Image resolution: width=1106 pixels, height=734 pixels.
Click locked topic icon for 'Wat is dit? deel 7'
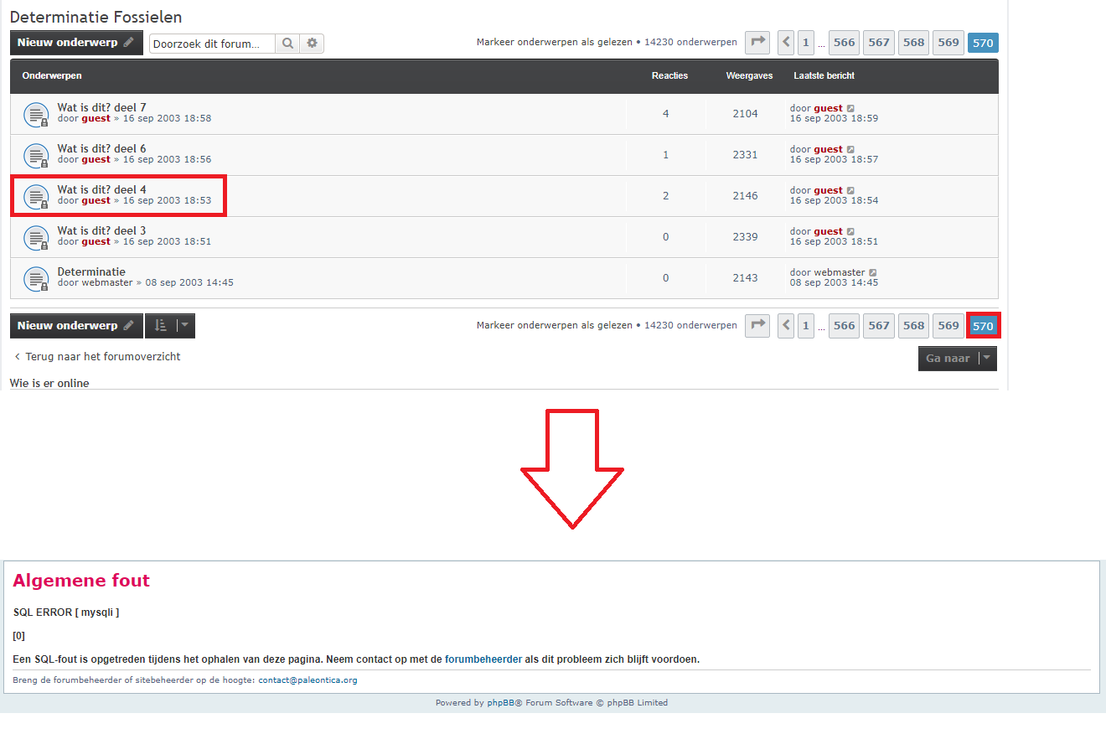point(36,114)
